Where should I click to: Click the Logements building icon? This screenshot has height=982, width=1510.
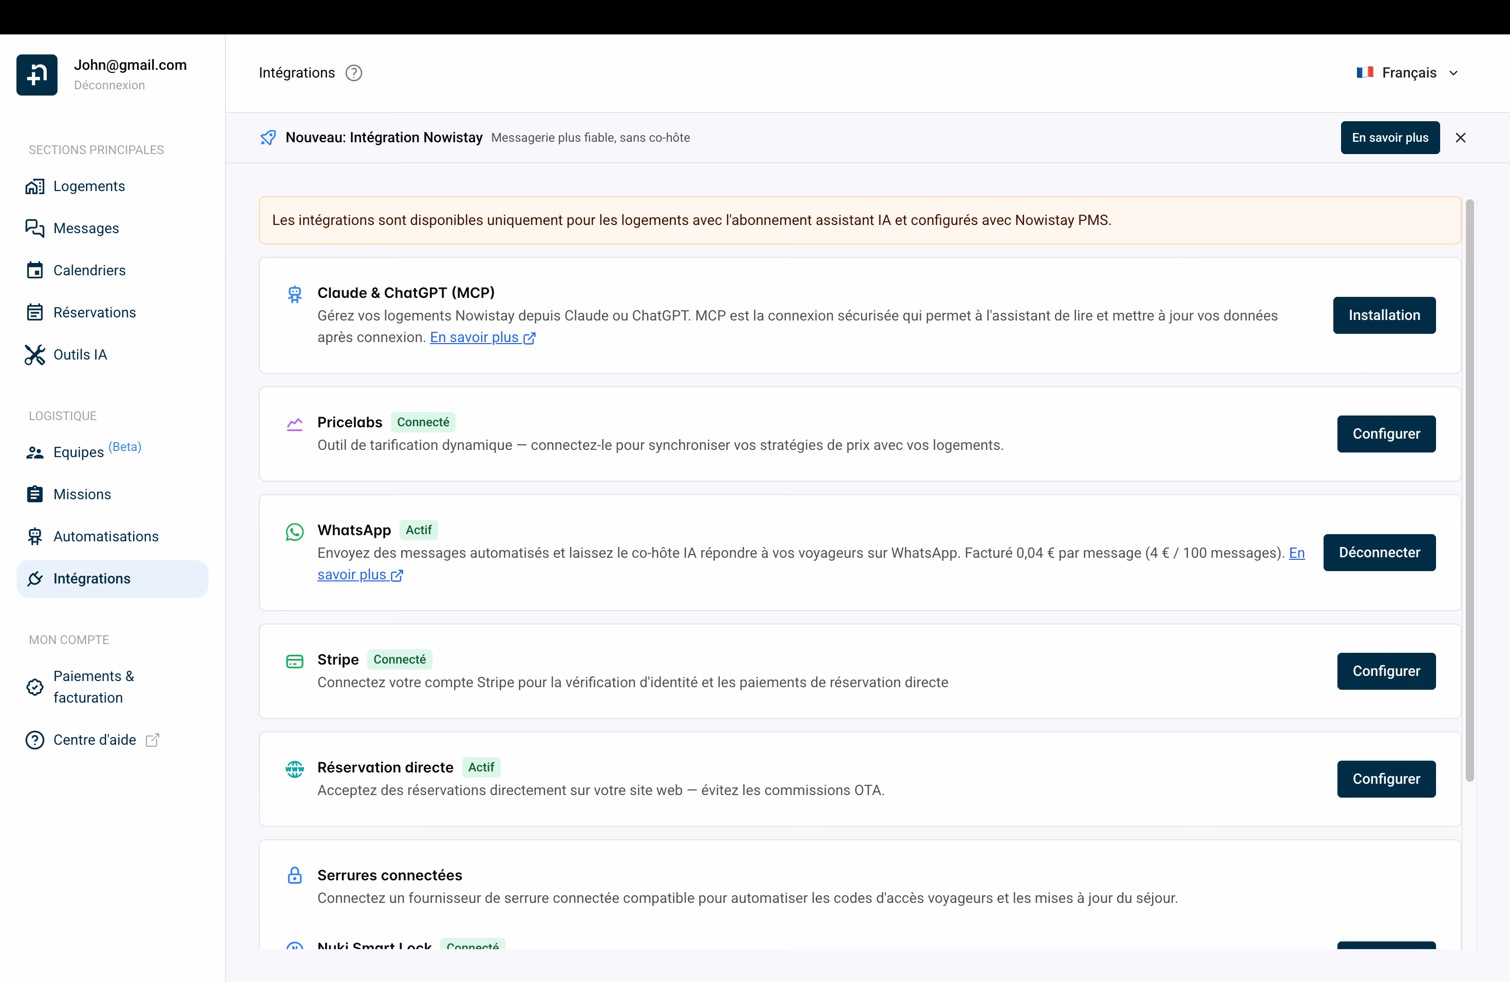[x=35, y=186]
